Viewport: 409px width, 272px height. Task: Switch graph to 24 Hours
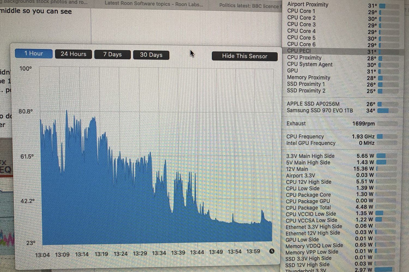73,54
